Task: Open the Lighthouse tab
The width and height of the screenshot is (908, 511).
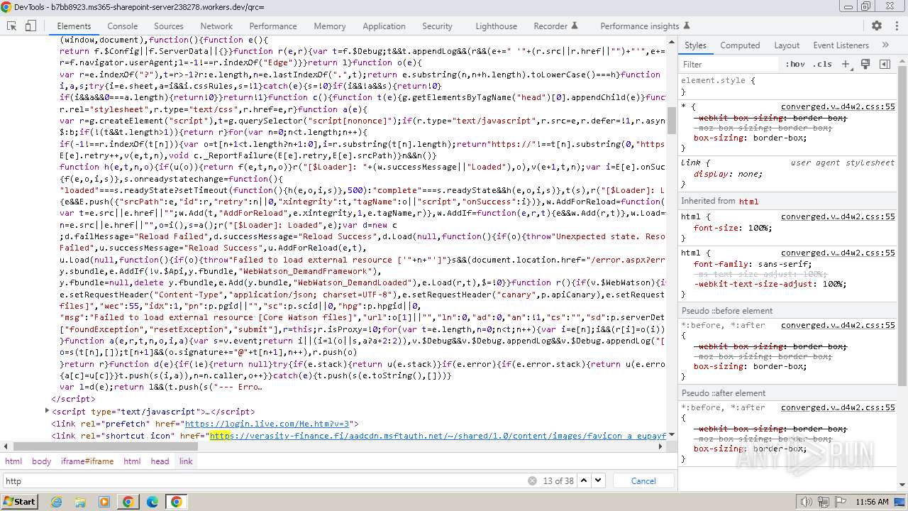Action: (496, 26)
